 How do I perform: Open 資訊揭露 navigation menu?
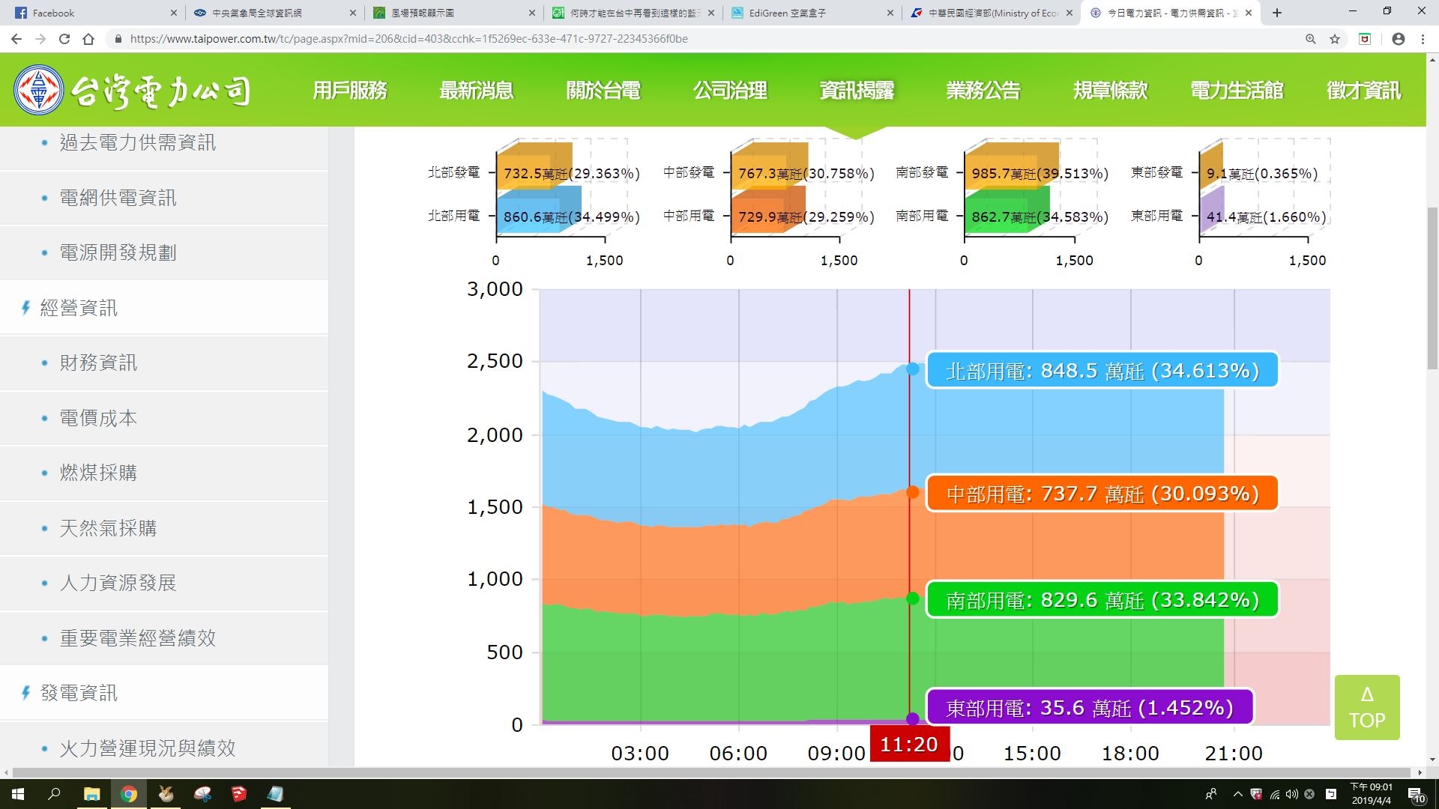857,91
